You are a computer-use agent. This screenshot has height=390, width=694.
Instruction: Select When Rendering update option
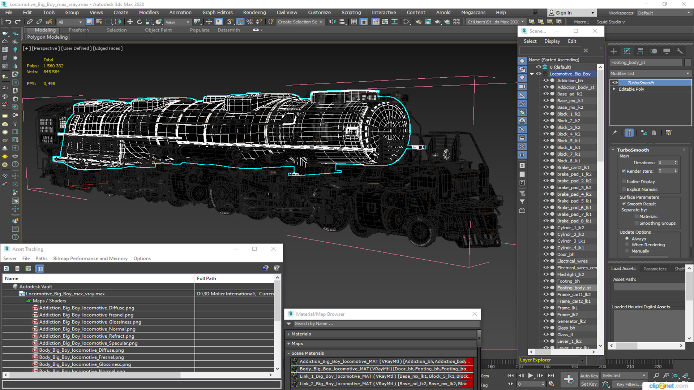[x=627, y=245]
